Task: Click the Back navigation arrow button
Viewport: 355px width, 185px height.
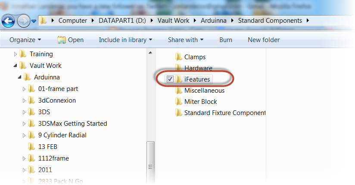Action: click(x=9, y=20)
